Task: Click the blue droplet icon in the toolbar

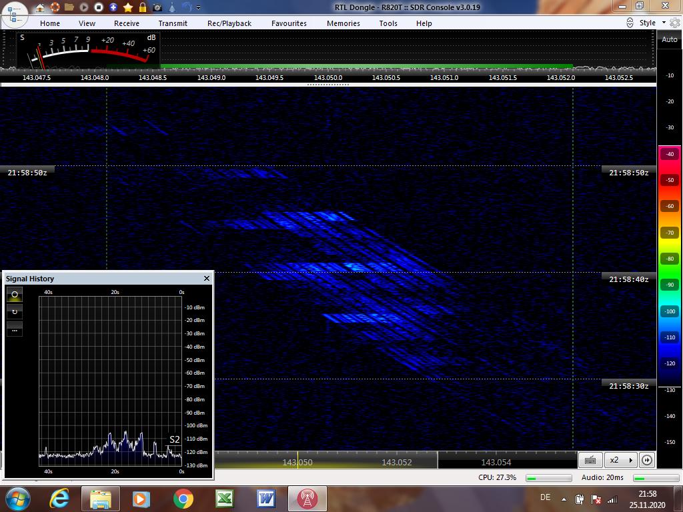Action: click(172, 7)
